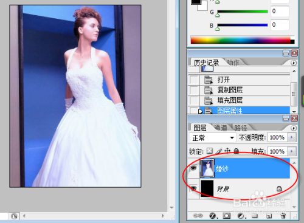This screenshot has width=304, height=223.
Task: Open the 正常 blend mode dropdown
Action: (212, 138)
